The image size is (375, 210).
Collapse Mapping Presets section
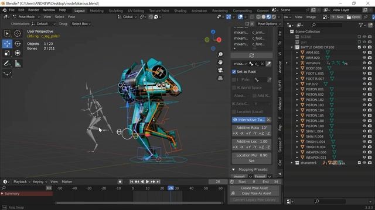pyautogui.click(x=233, y=170)
